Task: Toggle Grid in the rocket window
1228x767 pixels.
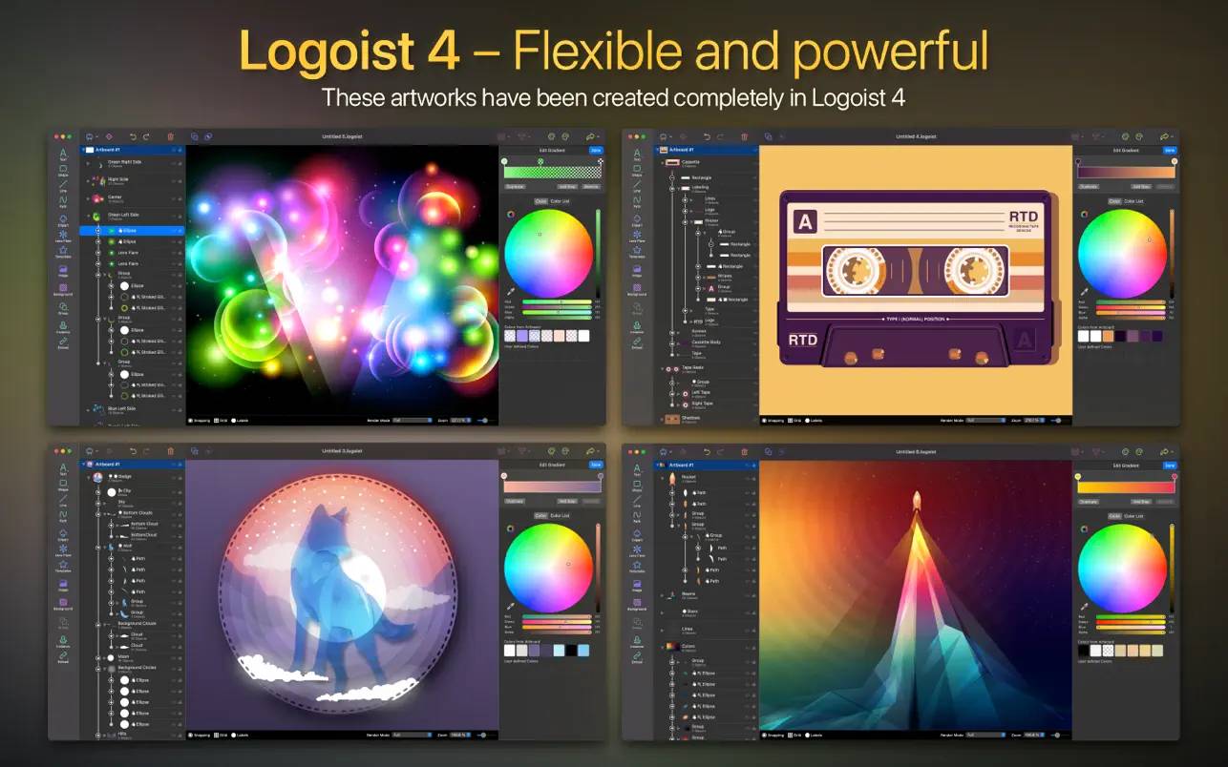Action: 794,735
